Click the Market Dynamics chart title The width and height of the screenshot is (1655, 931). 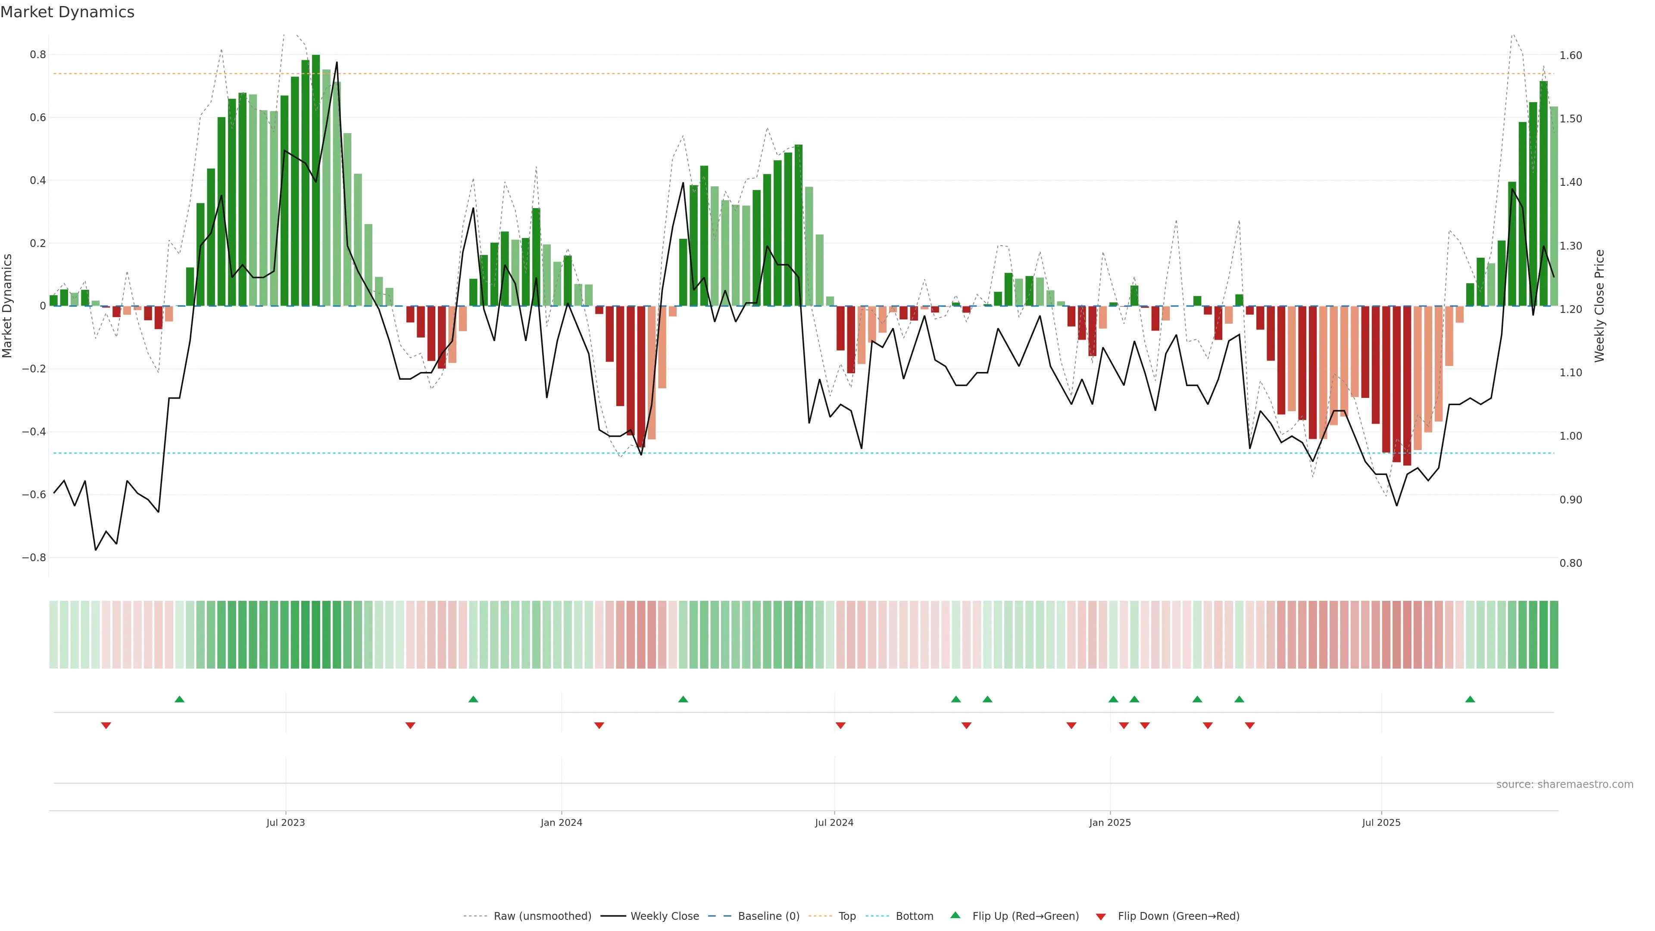click(68, 12)
